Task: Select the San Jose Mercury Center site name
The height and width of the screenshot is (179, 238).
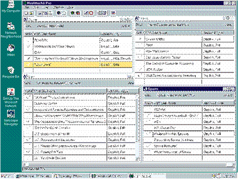Action: (x=163, y=57)
